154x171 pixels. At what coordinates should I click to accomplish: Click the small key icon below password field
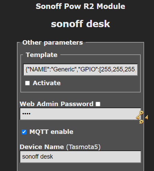[141, 122]
